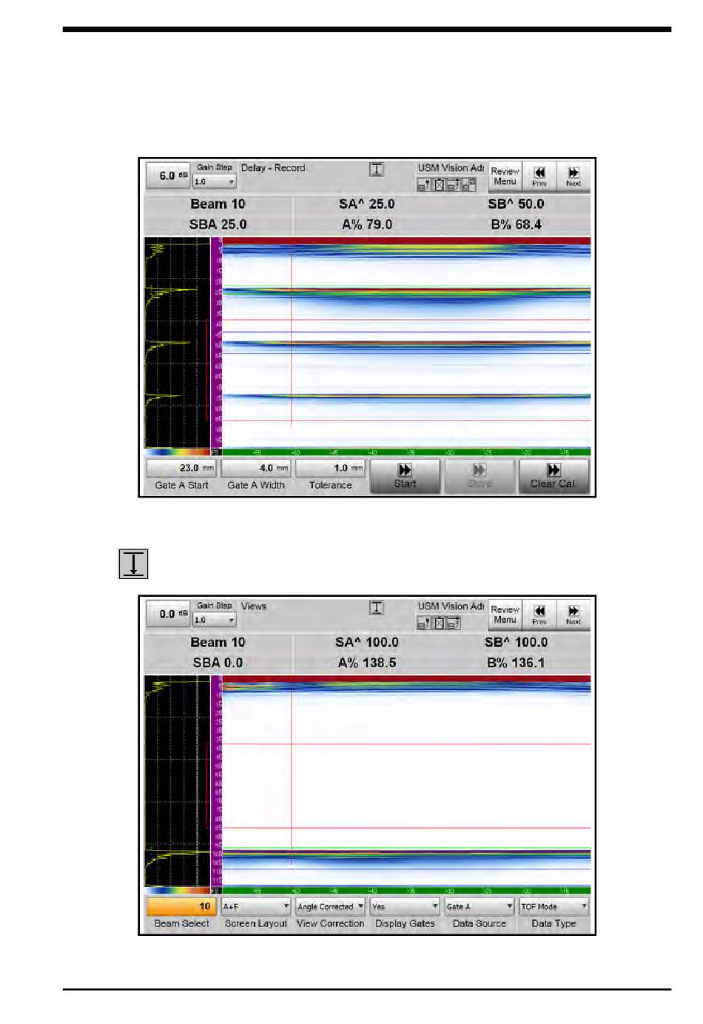The height and width of the screenshot is (1024, 703).
Task: Click the 6.0 dB gain value box
Action: pos(167,176)
